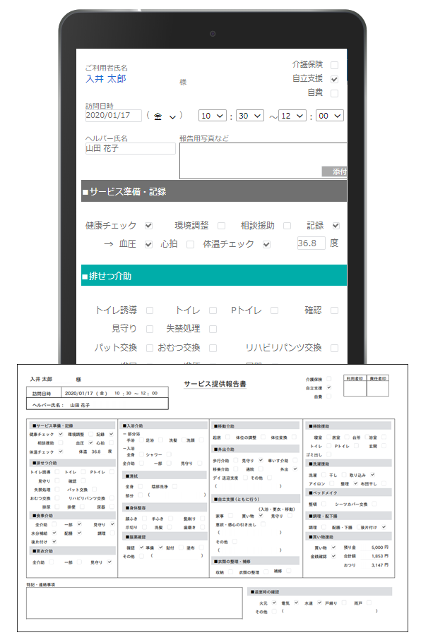Uncheck the 血圧 checkbox
This screenshot has height=635, width=445.
pos(148,244)
